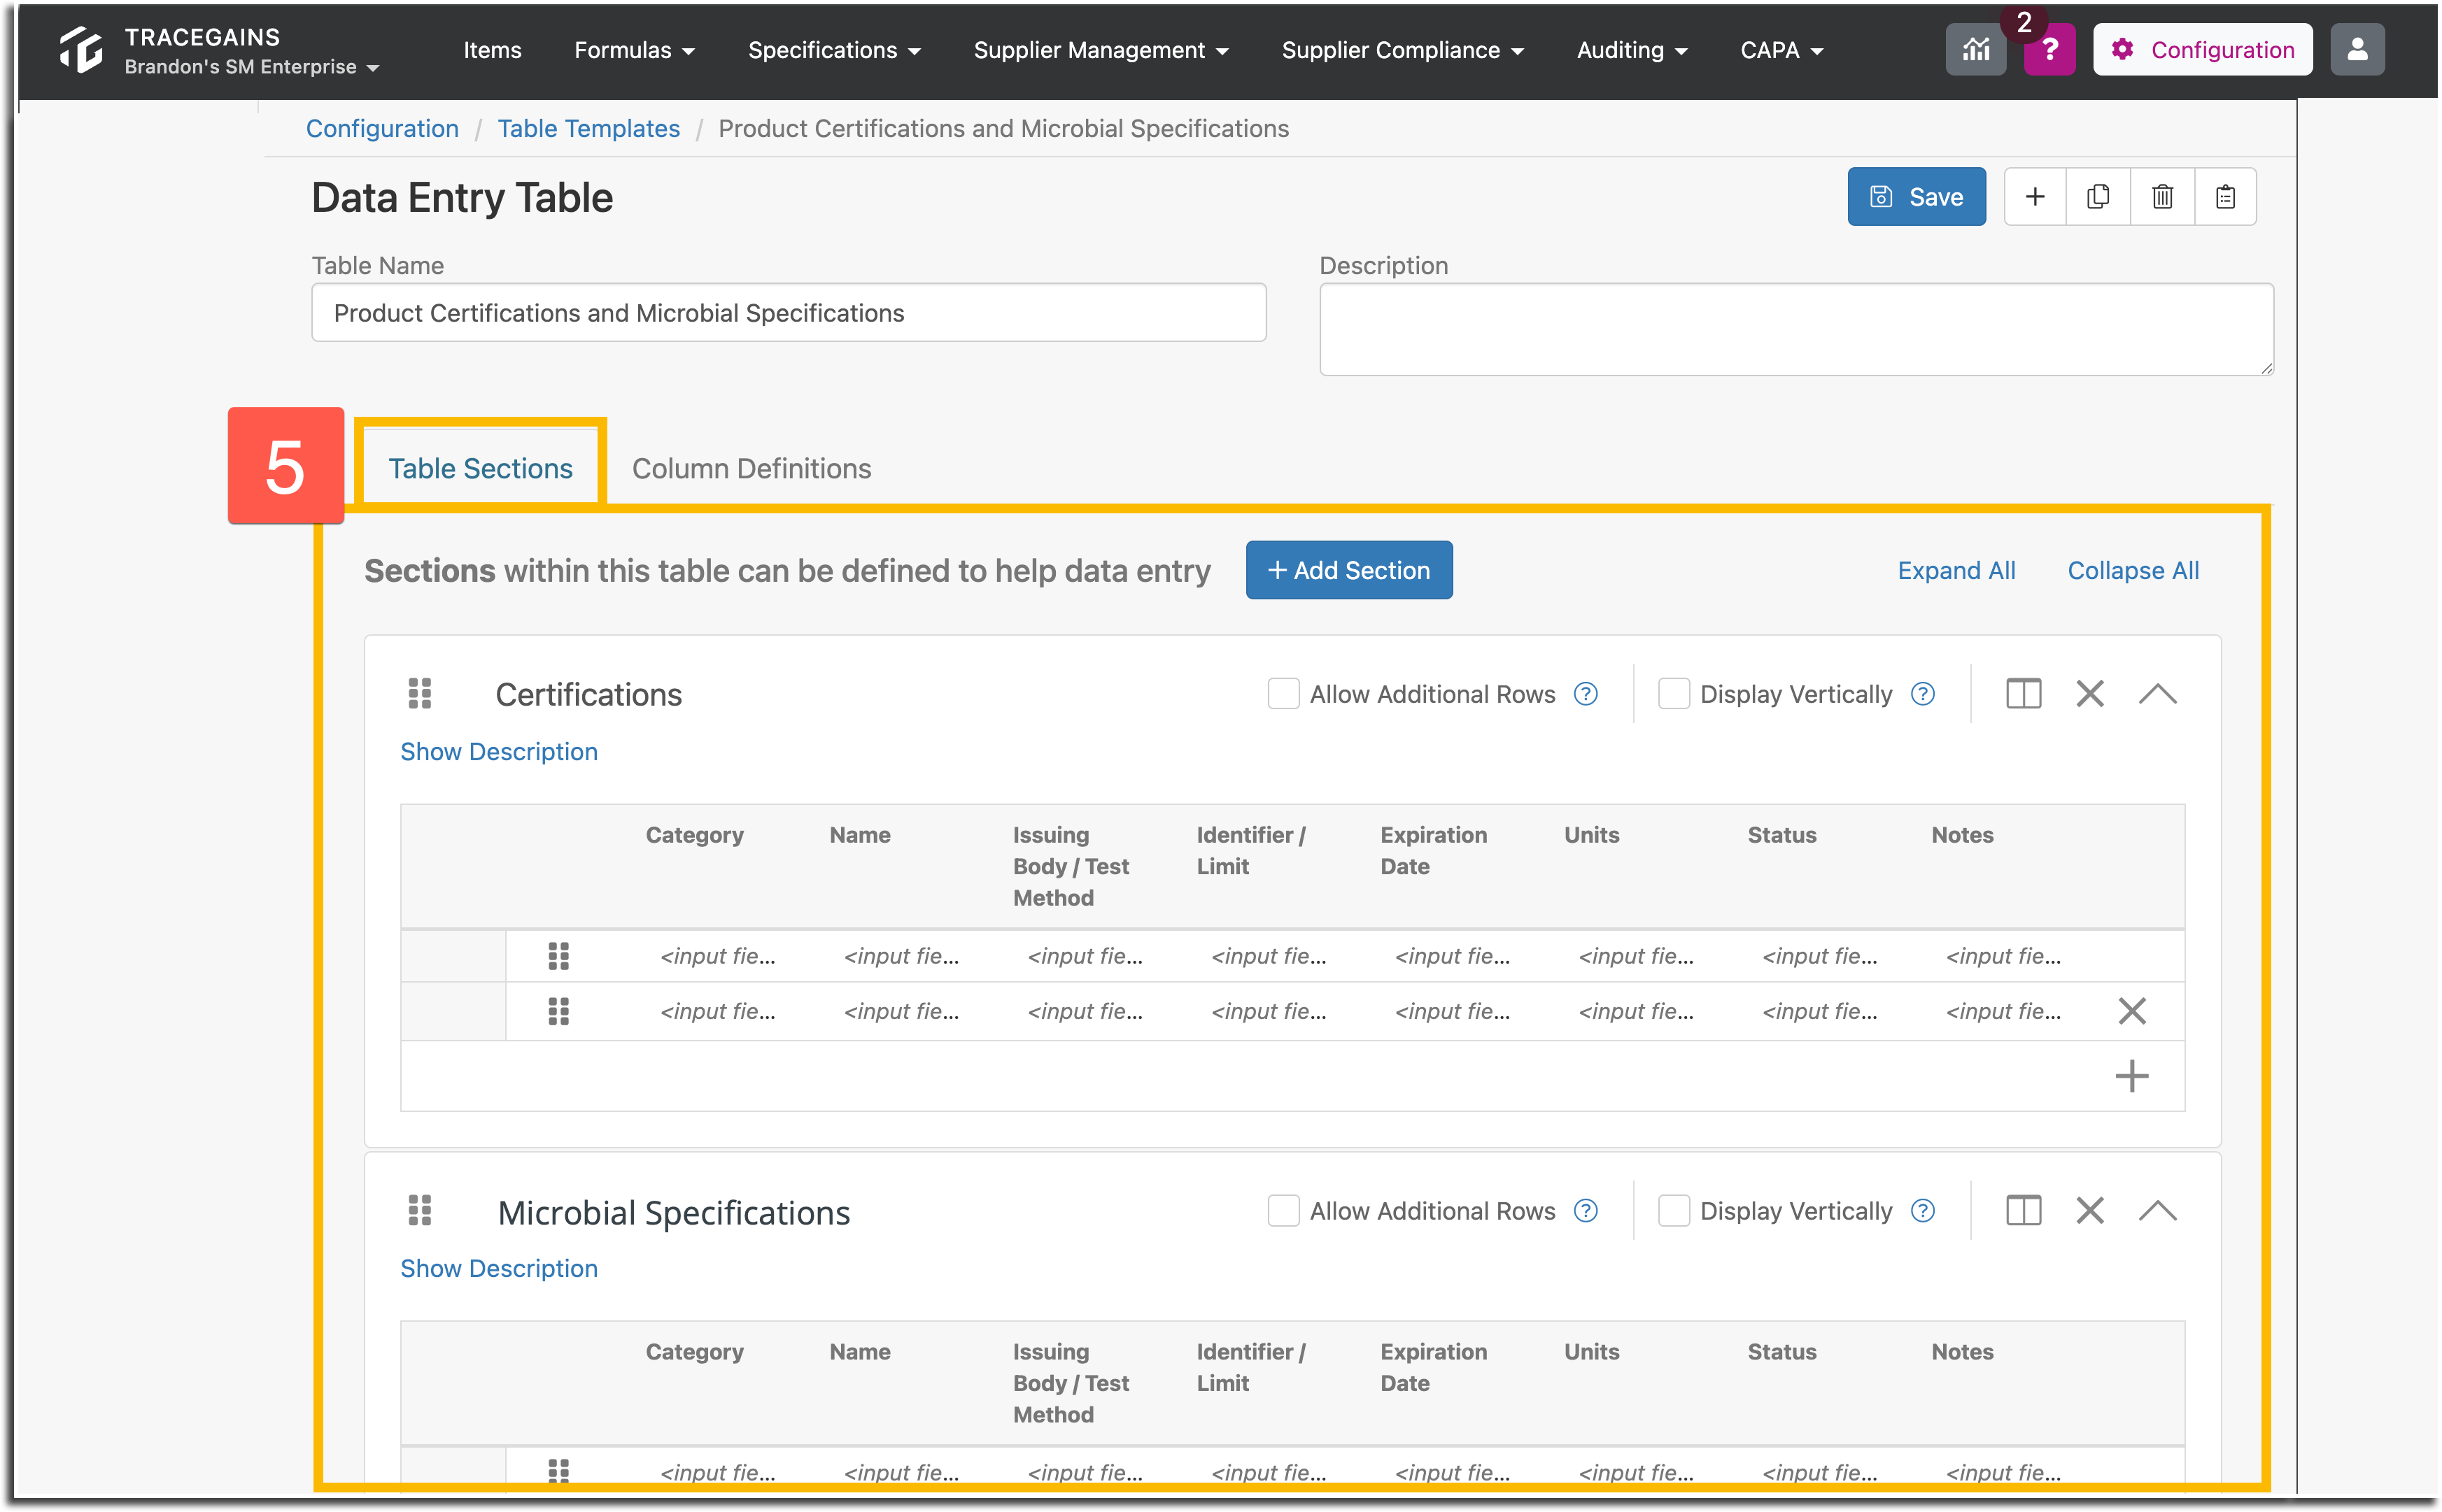Click the Table Name input field
Viewport: 2442px width, 1512px height.
coord(789,313)
